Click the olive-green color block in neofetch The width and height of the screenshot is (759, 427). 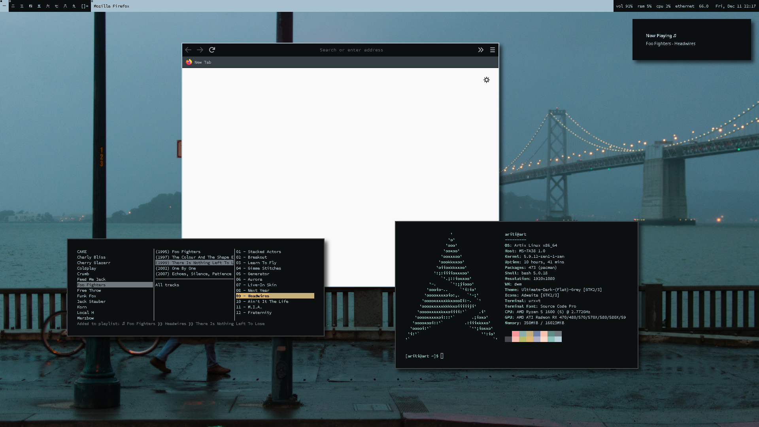pos(523,339)
